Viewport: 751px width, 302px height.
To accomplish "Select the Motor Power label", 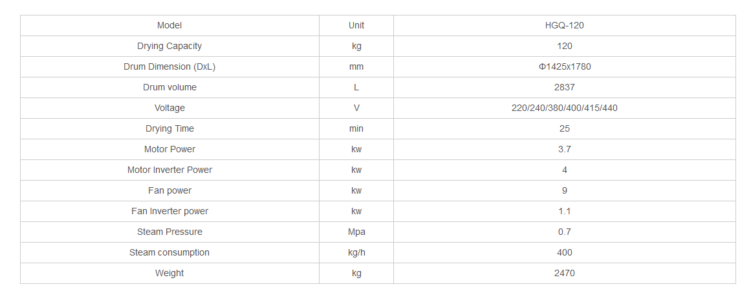I will point(169,149).
